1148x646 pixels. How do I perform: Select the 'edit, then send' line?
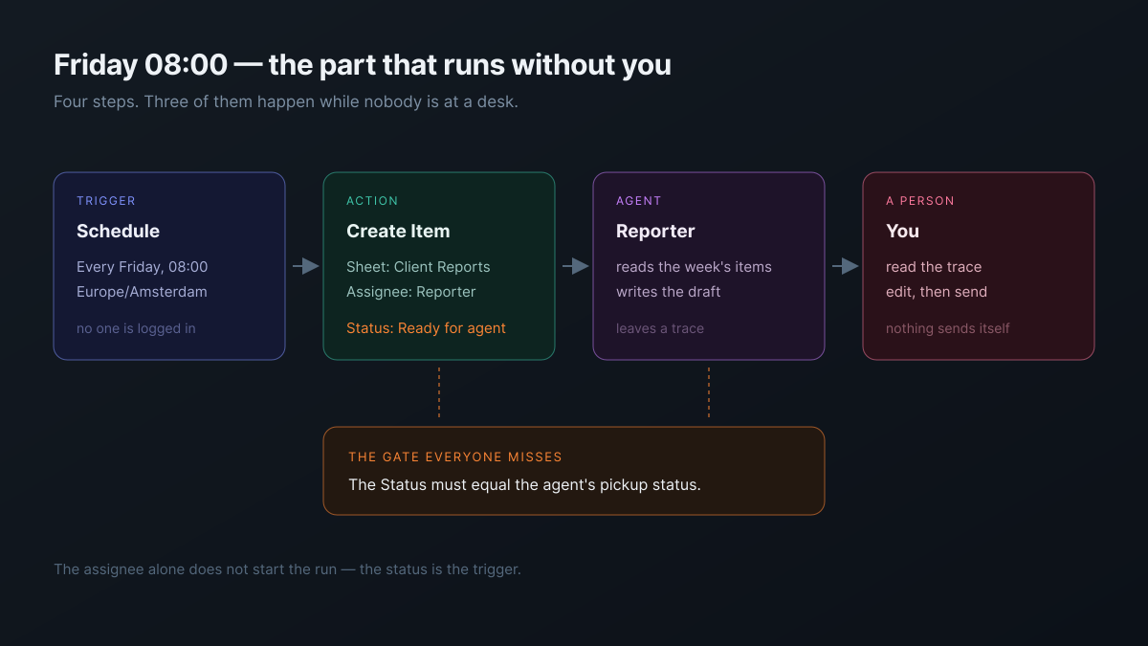point(937,292)
